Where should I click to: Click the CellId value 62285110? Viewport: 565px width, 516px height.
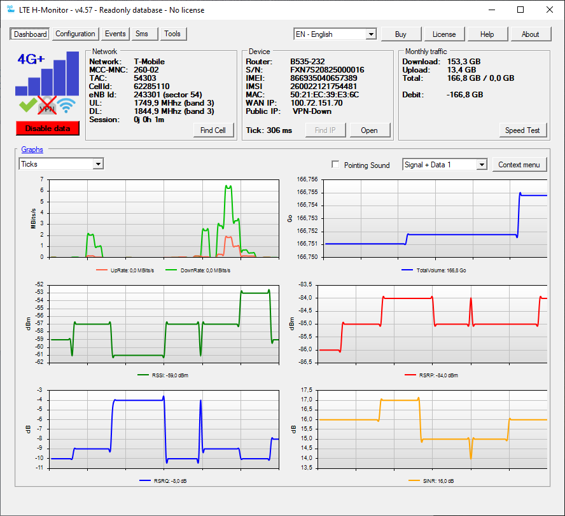pyautogui.click(x=151, y=87)
